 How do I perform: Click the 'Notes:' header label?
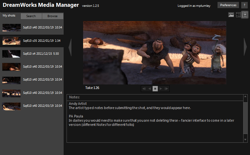(74, 97)
